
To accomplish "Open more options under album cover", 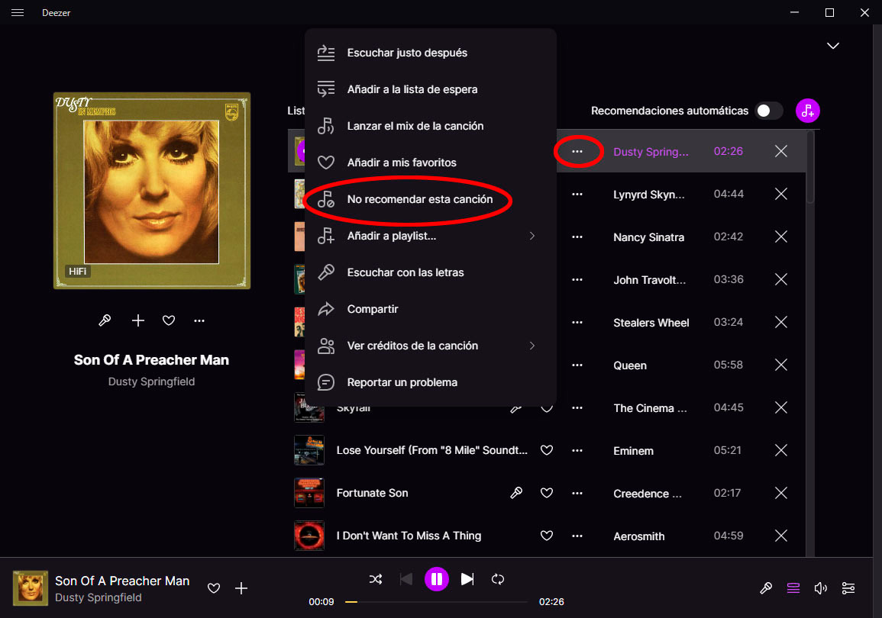I will [x=199, y=320].
